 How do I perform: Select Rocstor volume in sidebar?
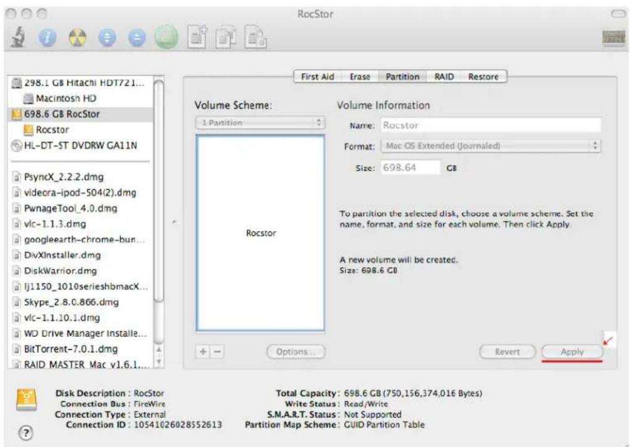coord(80,130)
